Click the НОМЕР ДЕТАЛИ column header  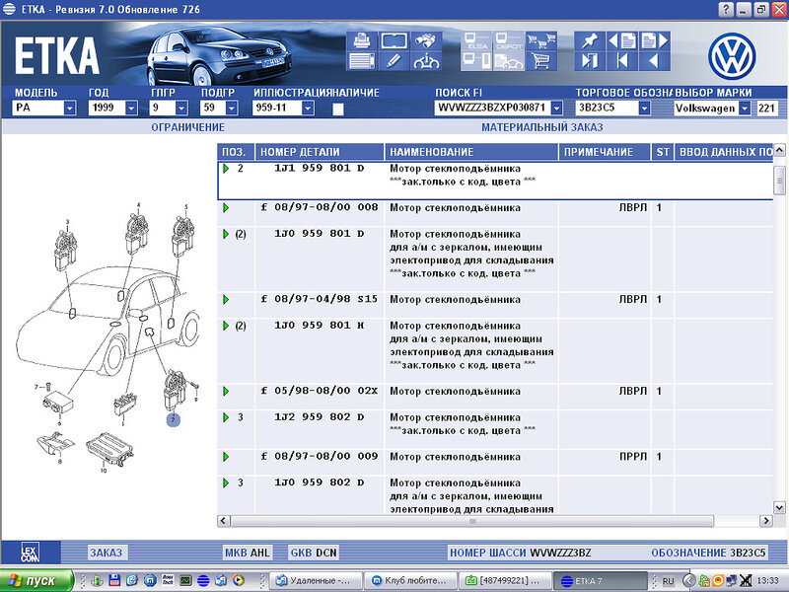(x=320, y=152)
